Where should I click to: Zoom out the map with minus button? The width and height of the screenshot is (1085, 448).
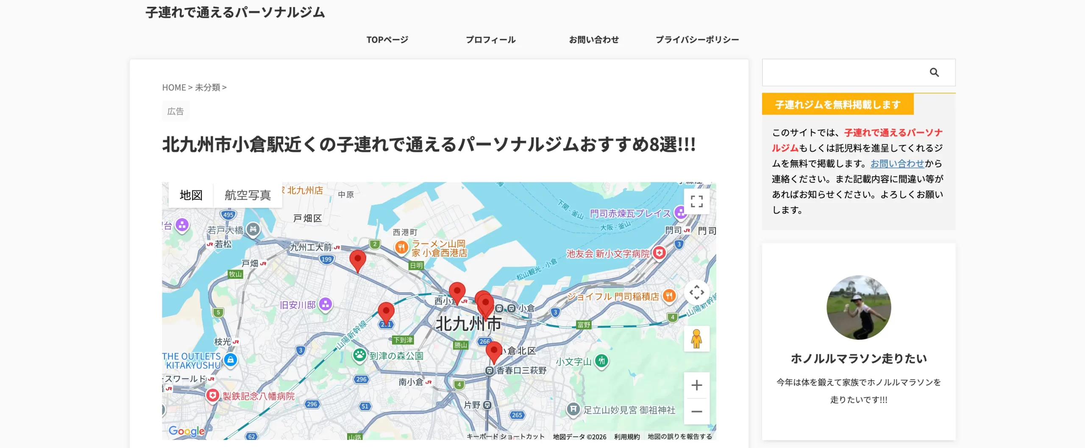pos(696,411)
